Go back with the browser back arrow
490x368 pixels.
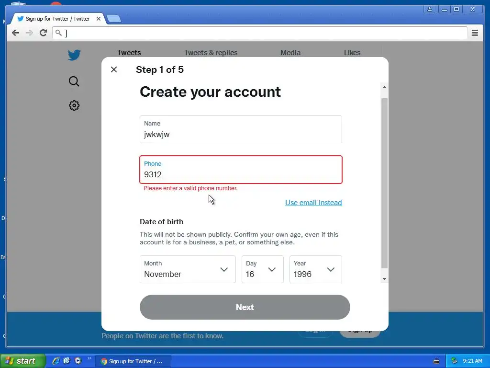(x=15, y=33)
